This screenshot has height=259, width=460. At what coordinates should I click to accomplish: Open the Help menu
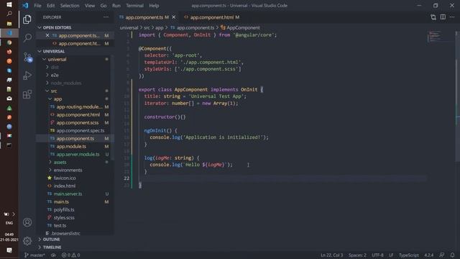154,6
